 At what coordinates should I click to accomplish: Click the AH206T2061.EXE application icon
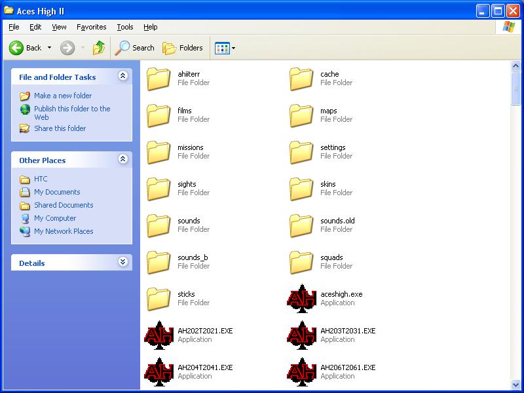coord(301,372)
